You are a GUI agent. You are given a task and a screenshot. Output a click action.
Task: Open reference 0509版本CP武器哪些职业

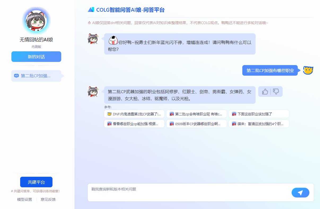pos(196,124)
